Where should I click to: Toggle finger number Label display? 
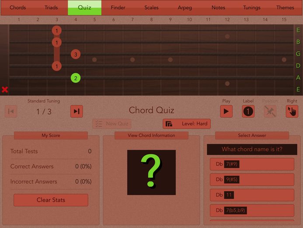coord(248,111)
